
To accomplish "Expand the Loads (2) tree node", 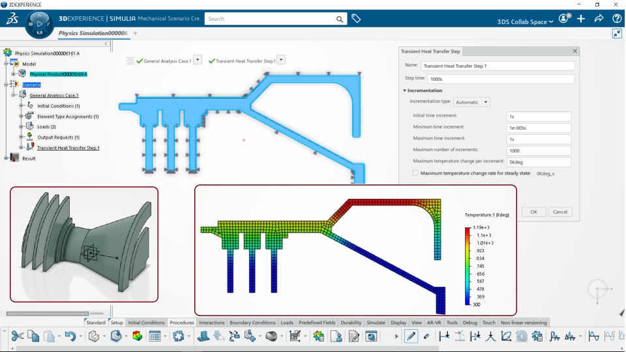I will (x=21, y=126).
